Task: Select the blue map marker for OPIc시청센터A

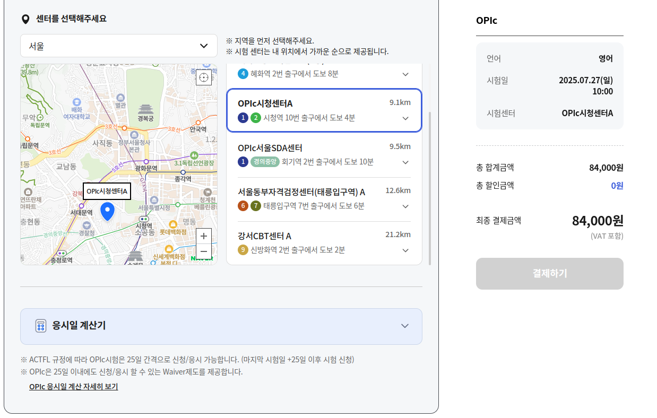Action: point(107,211)
